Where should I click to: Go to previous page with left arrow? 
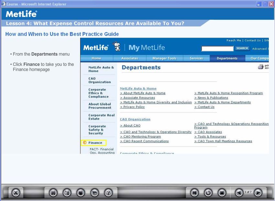tap(239, 193)
